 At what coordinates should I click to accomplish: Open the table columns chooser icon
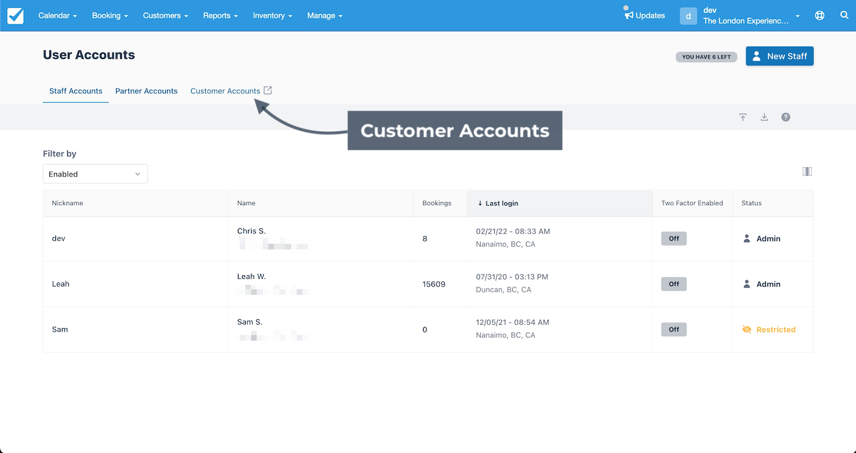(807, 171)
